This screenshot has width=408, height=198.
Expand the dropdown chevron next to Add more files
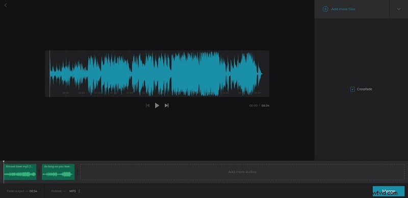pos(399,9)
